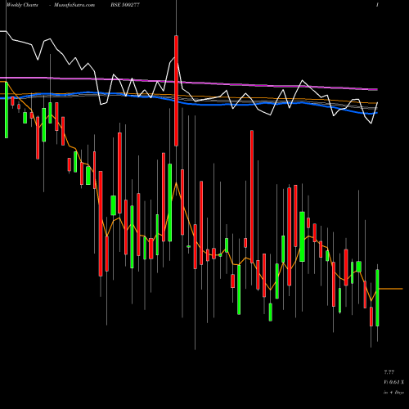Click the orange last-price marker line at right edge

391,289
